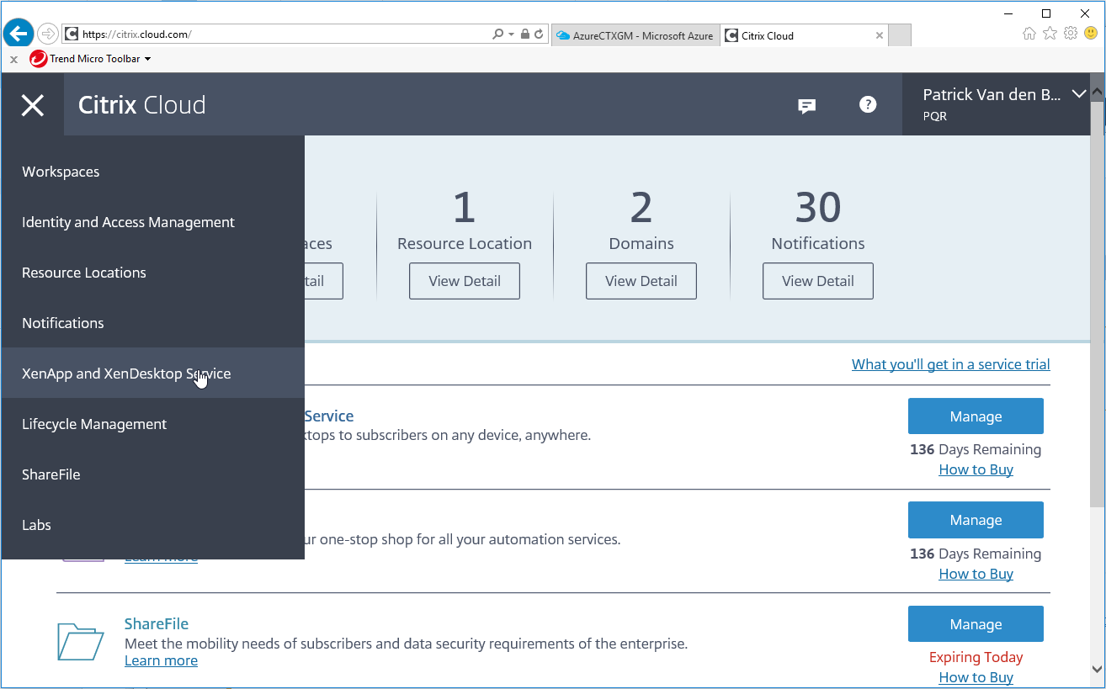The height and width of the screenshot is (689, 1106).
Task: Click first How to Buy link under 136 Days
Action: pyautogui.click(x=976, y=469)
